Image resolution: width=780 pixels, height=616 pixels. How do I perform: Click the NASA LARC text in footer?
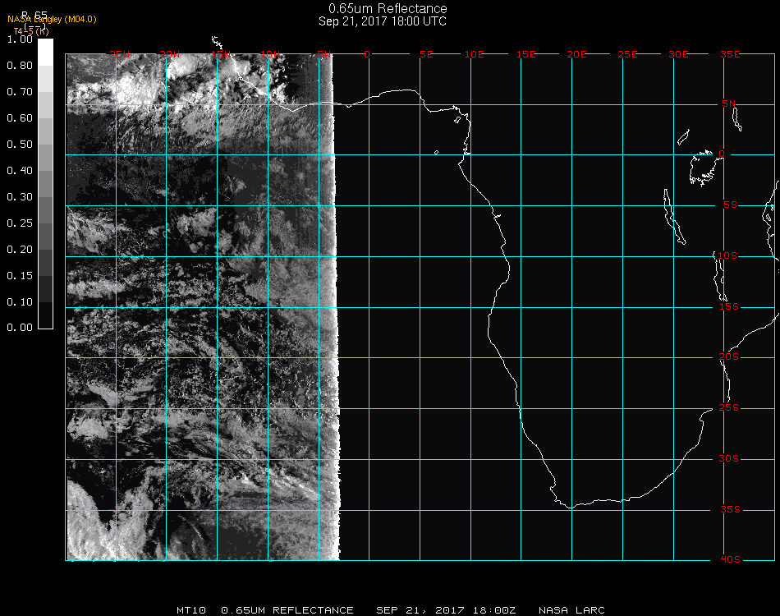coord(571,610)
